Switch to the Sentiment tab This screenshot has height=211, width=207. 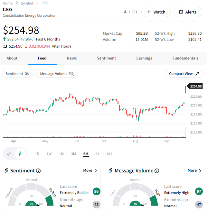point(106,58)
